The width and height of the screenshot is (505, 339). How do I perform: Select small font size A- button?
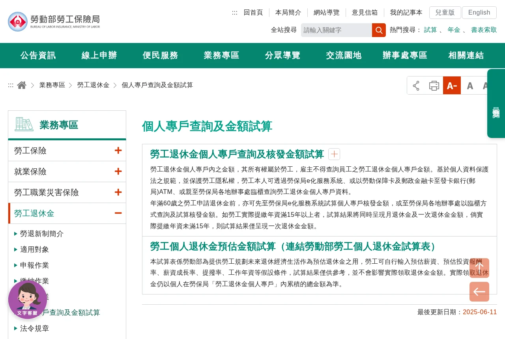click(452, 86)
